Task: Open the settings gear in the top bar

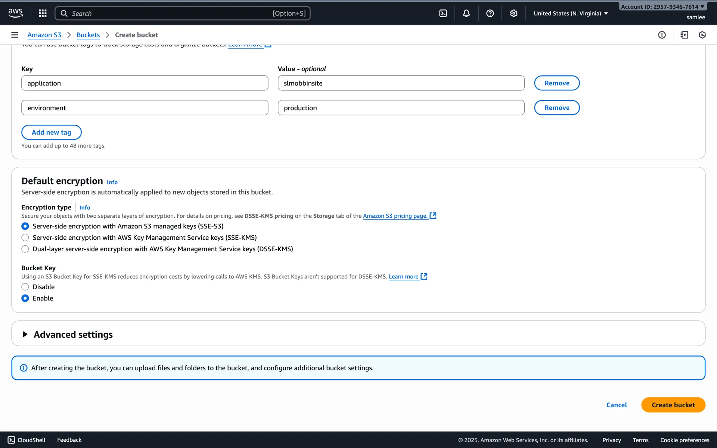Action: point(513,13)
